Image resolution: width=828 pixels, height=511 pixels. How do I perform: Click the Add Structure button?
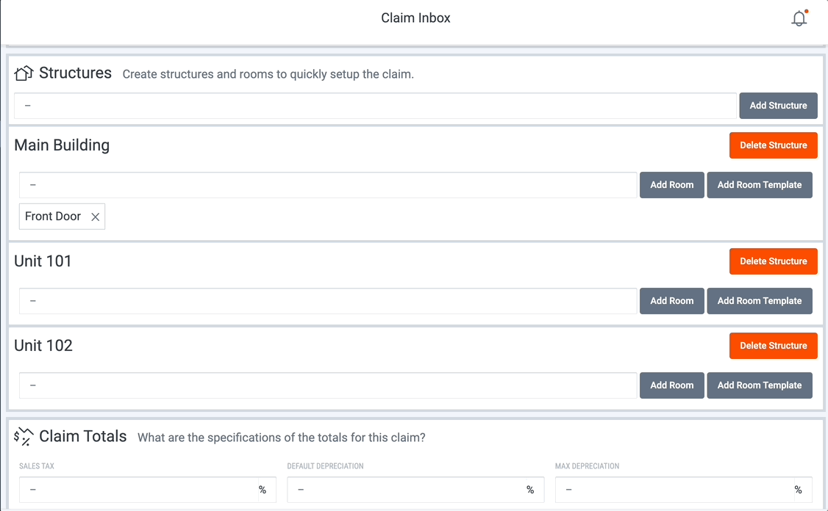pos(778,106)
